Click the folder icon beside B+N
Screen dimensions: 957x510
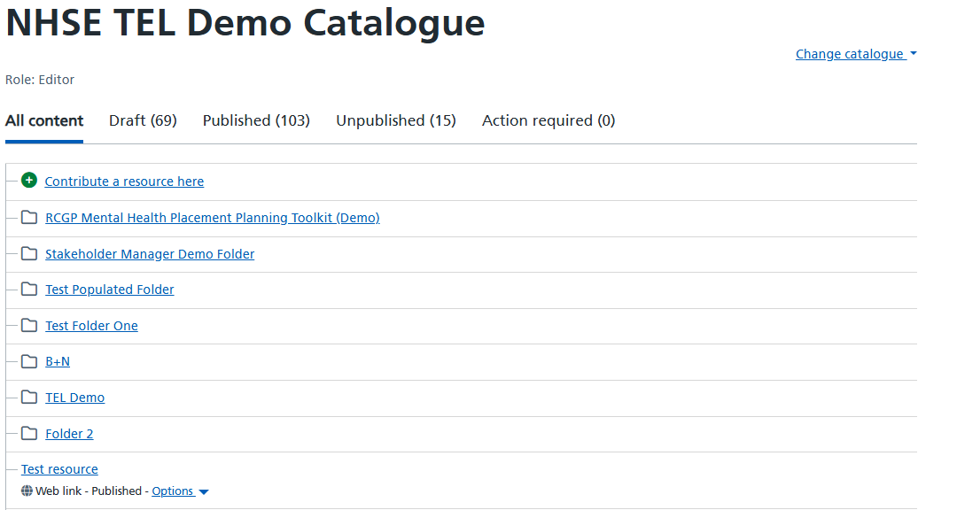click(x=29, y=361)
